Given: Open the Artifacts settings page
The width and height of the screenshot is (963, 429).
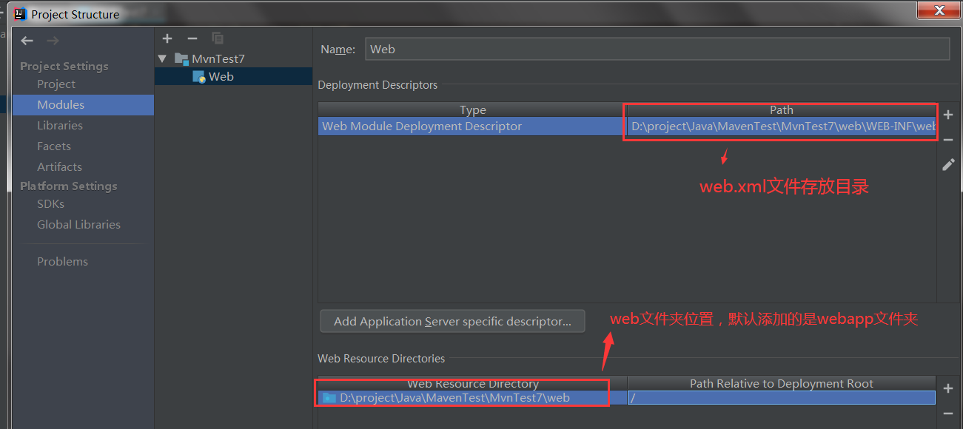Looking at the screenshot, I should pos(59,166).
